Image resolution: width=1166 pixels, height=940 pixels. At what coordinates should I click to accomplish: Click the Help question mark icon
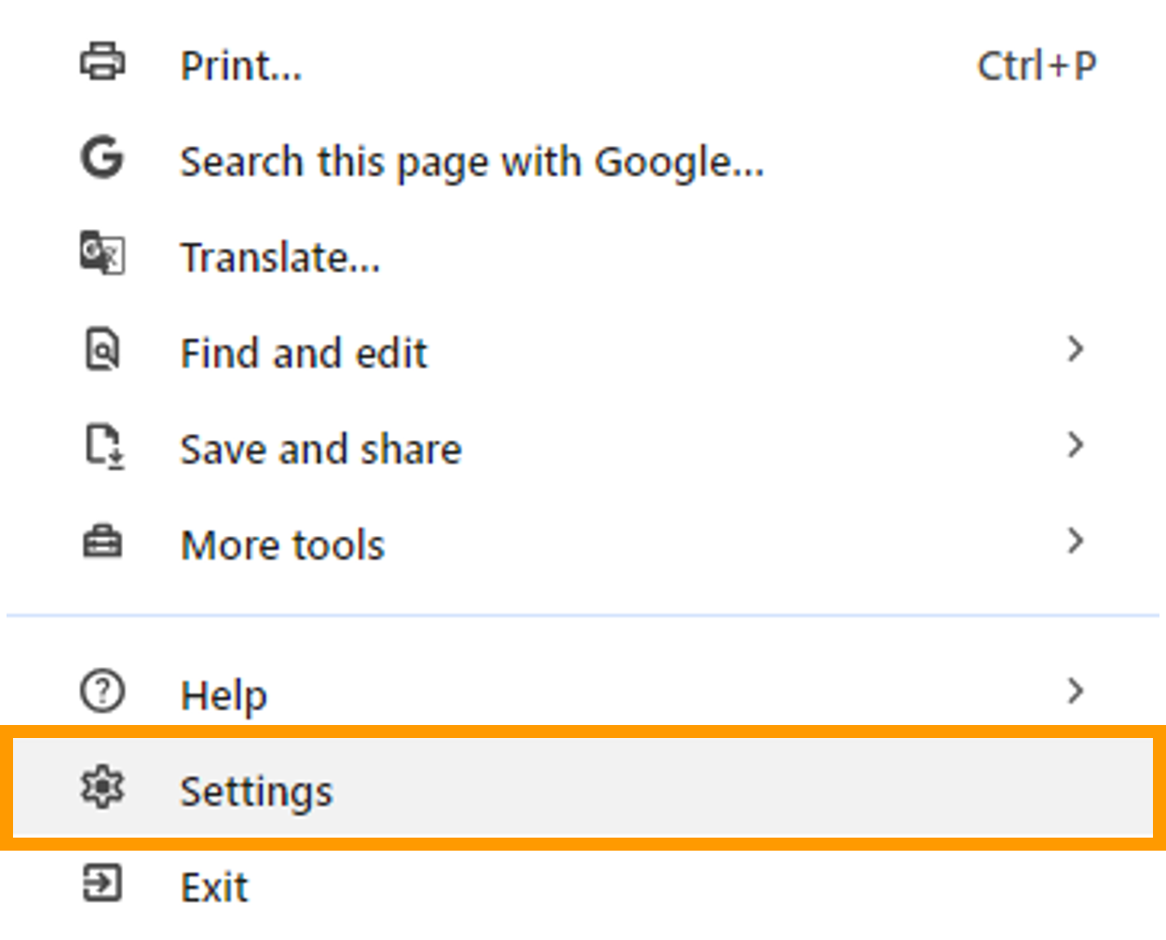point(102,692)
